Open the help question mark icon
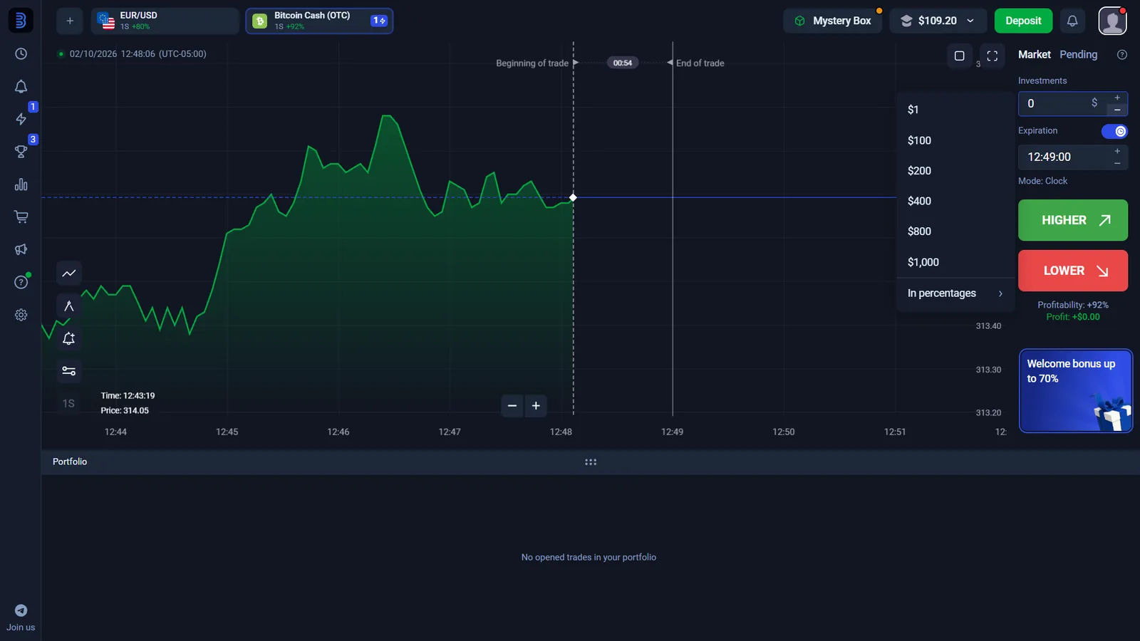Image resolution: width=1140 pixels, height=641 pixels. (x=21, y=282)
